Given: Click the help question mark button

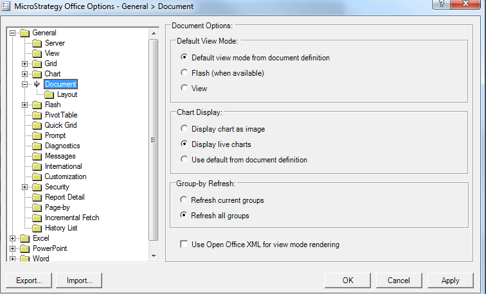Looking at the screenshot, I should (x=442, y=4).
